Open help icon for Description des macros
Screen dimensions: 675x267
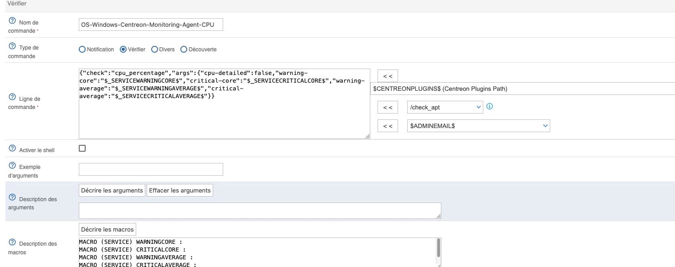(x=12, y=243)
